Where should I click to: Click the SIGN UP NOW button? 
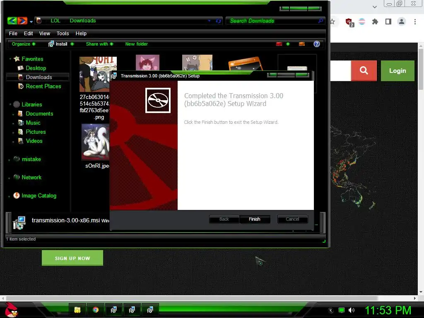72,258
